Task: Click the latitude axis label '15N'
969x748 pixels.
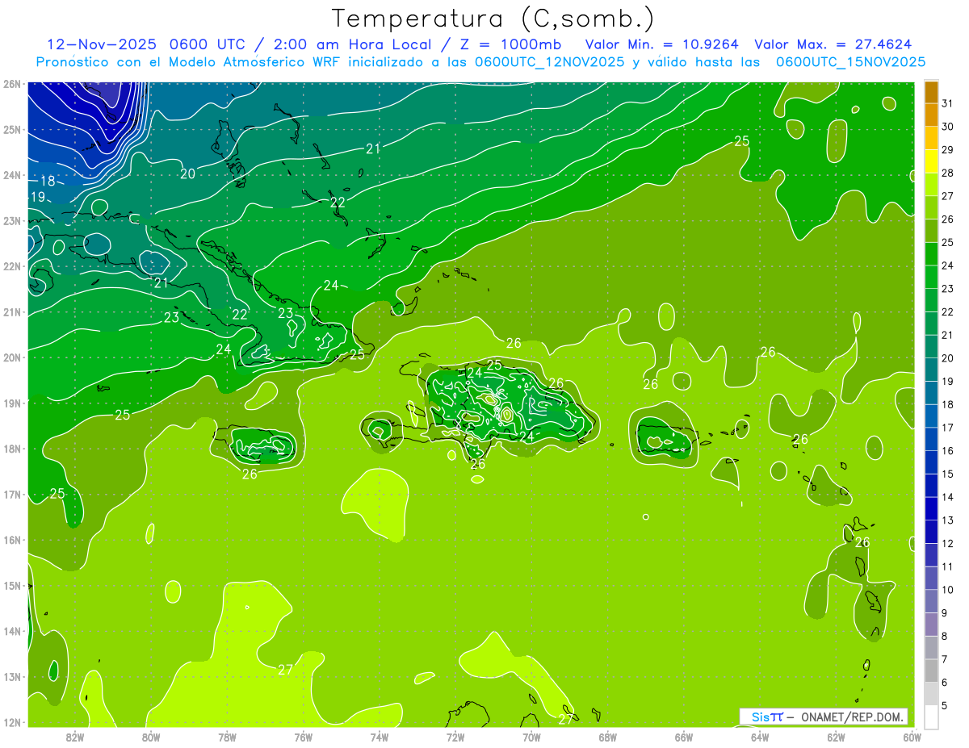Action: pos(11,585)
